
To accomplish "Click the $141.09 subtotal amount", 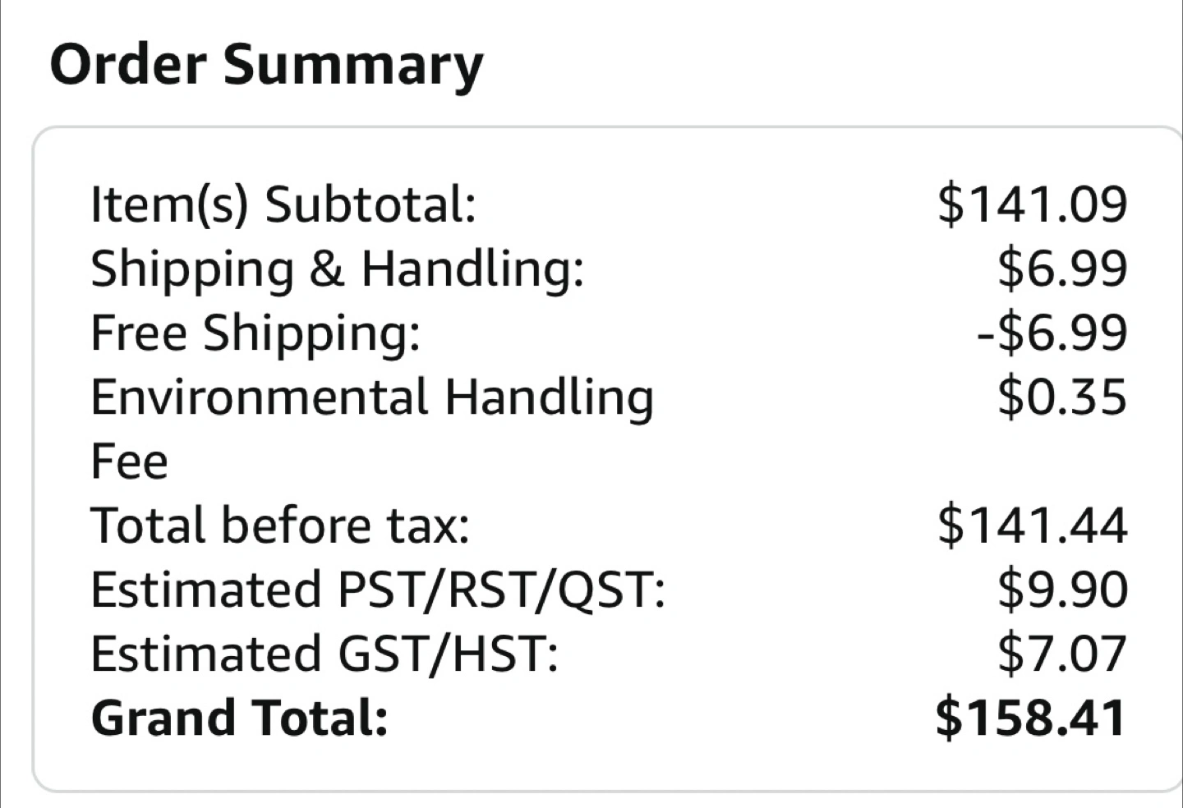I will [1033, 204].
